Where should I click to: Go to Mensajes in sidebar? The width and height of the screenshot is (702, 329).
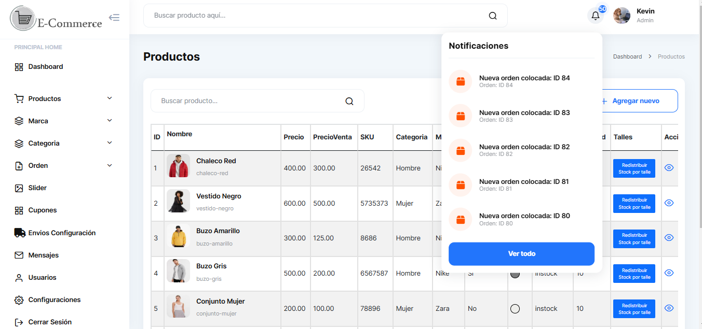43,255
